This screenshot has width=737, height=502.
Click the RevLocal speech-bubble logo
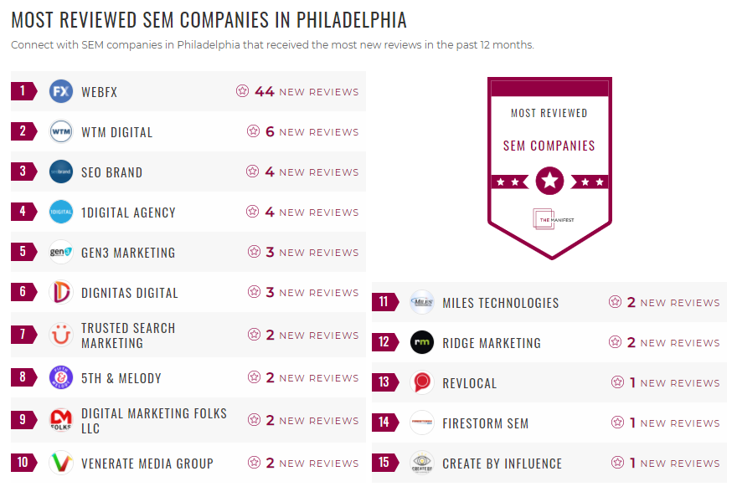click(x=421, y=382)
